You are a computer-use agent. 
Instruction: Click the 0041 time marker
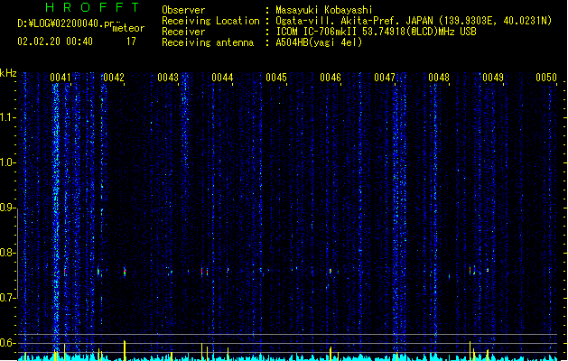61,78
